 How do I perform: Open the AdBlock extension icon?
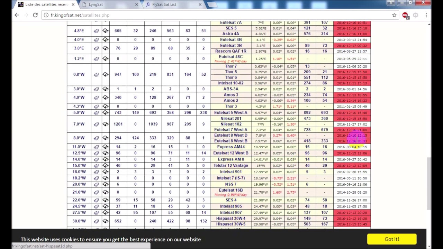[x=405, y=15]
